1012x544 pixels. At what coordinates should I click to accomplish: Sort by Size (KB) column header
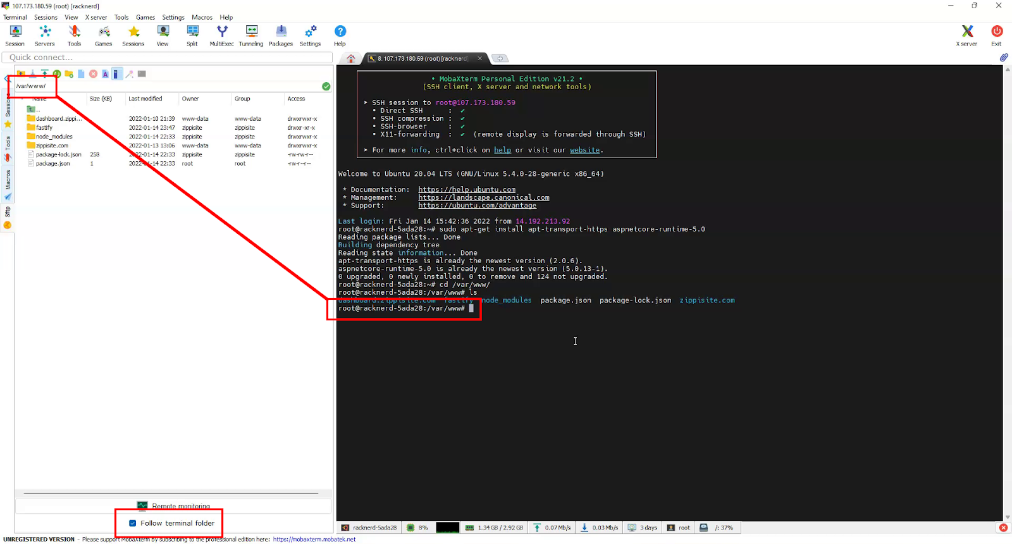coord(105,99)
